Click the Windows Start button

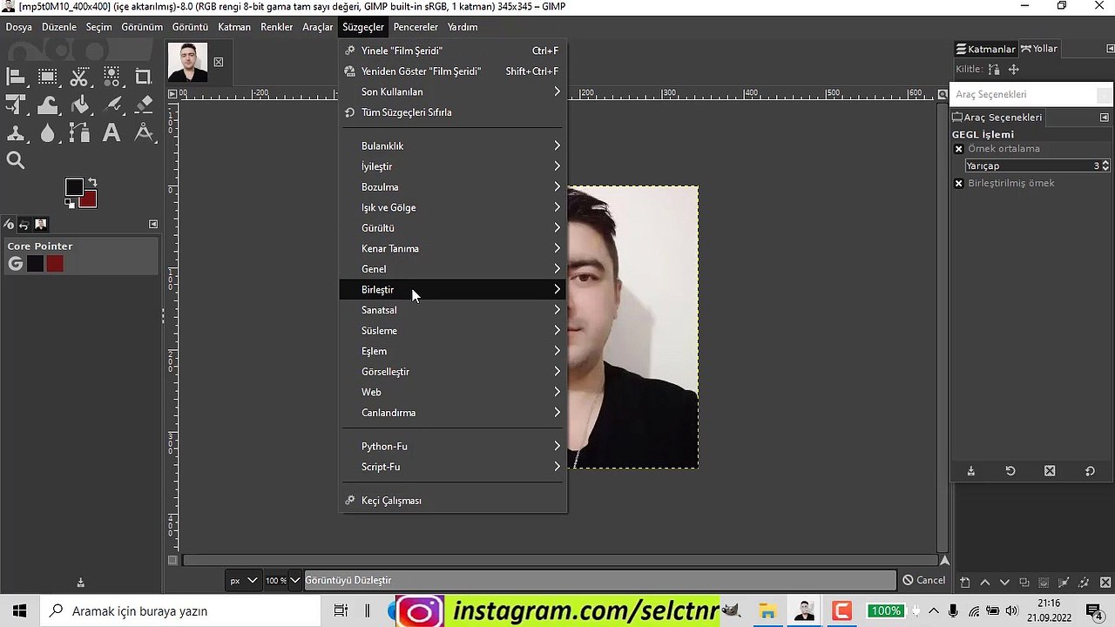point(19,611)
